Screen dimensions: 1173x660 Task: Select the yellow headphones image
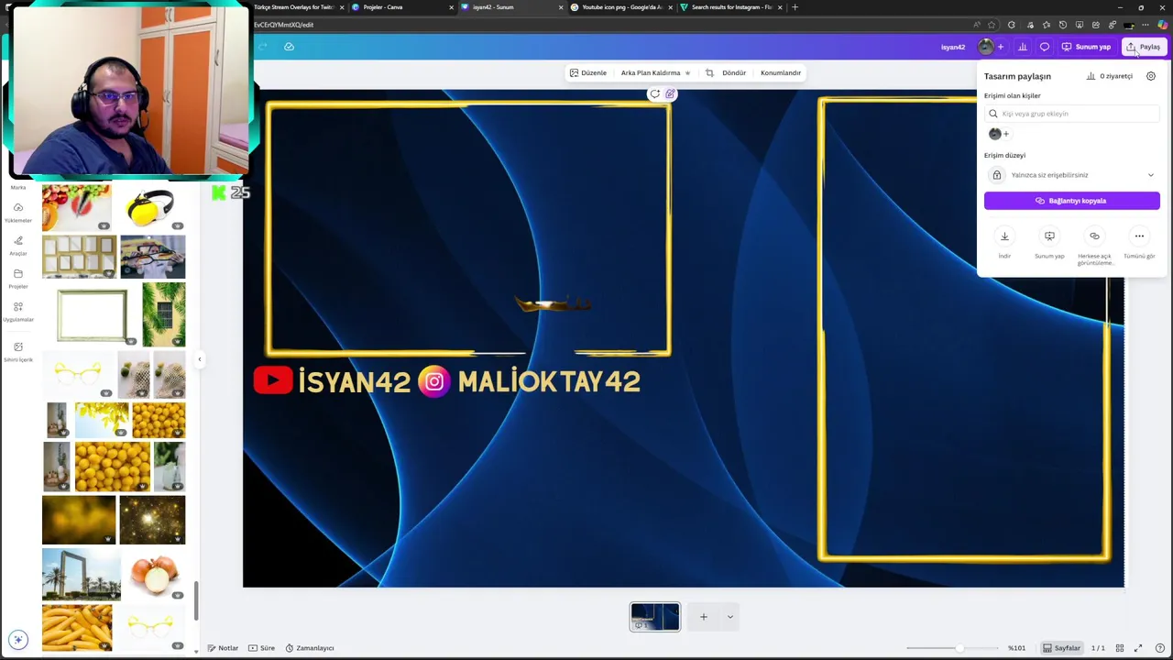[x=152, y=207]
